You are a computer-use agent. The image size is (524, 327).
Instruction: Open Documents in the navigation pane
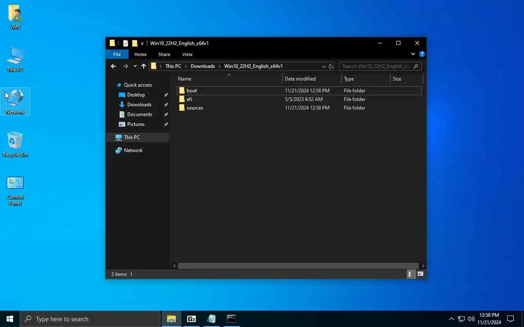tap(140, 114)
